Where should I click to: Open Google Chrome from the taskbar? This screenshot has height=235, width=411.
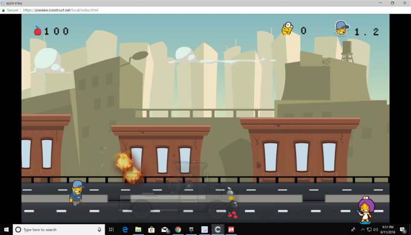178,229
